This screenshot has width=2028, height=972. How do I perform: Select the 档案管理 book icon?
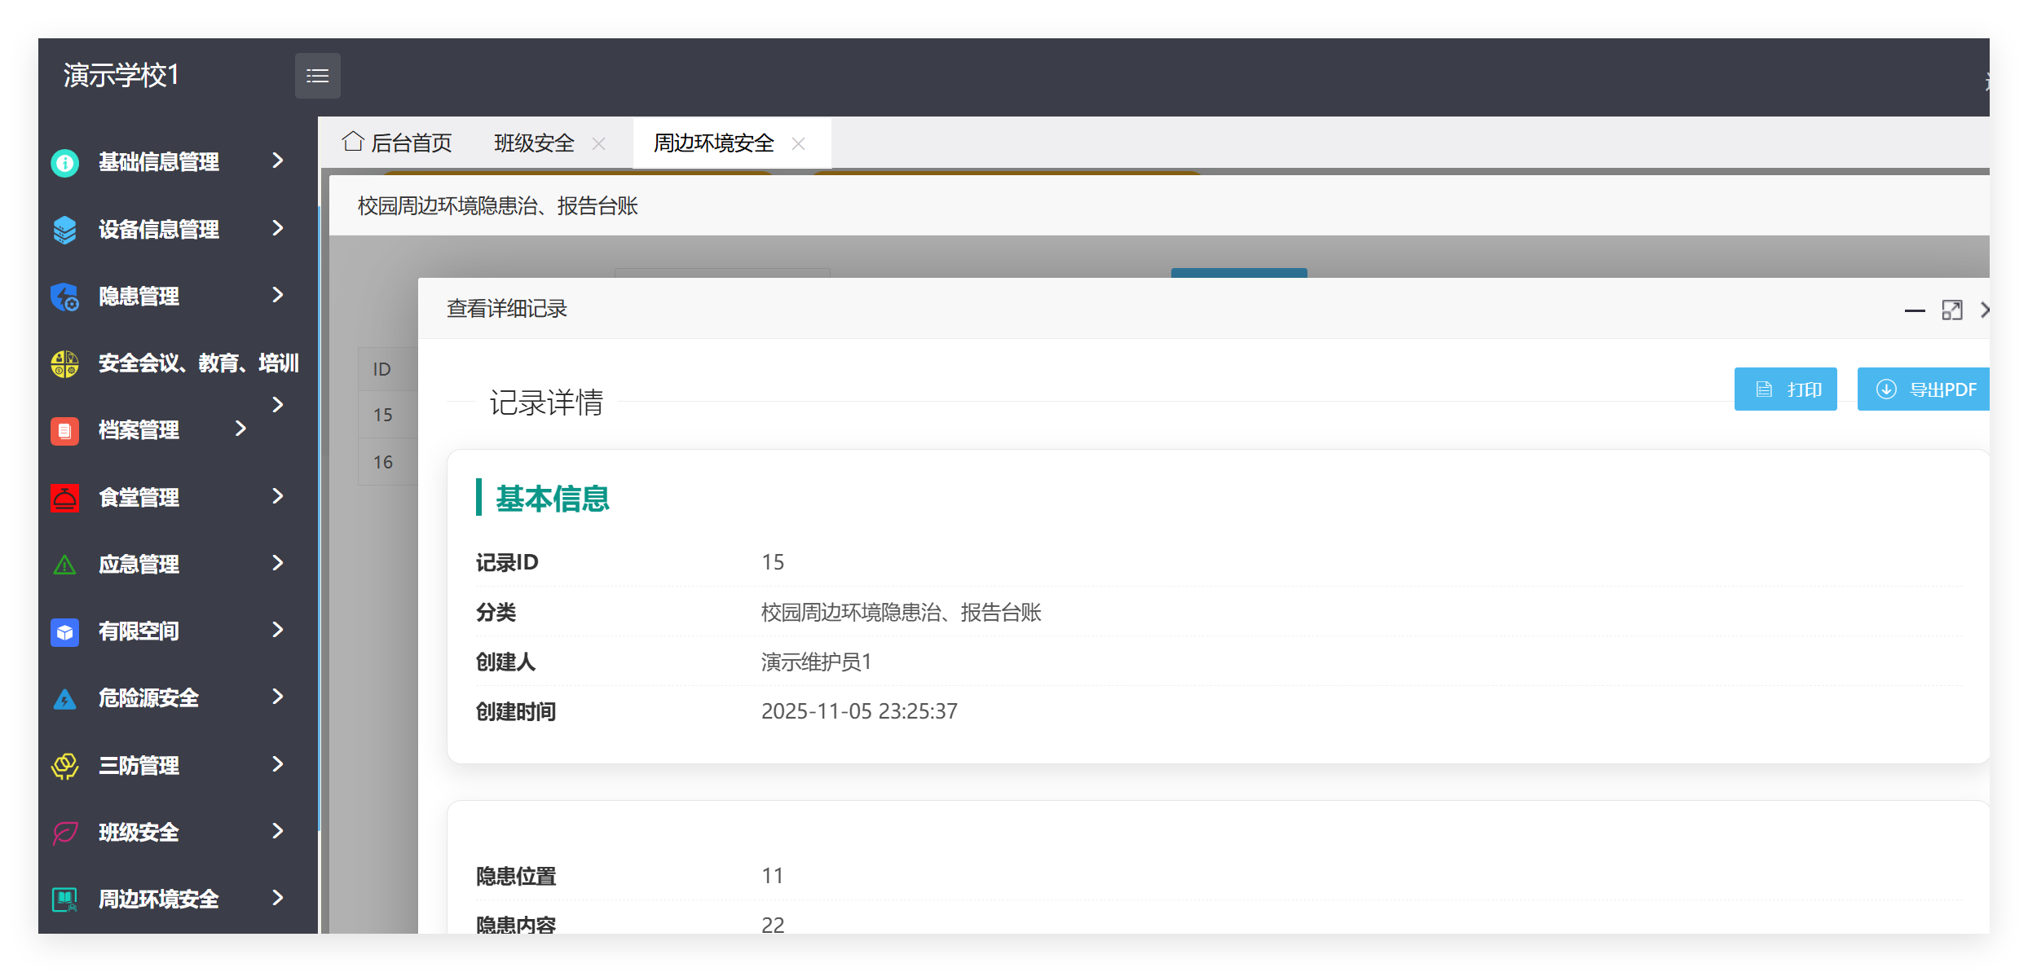pos(64,430)
